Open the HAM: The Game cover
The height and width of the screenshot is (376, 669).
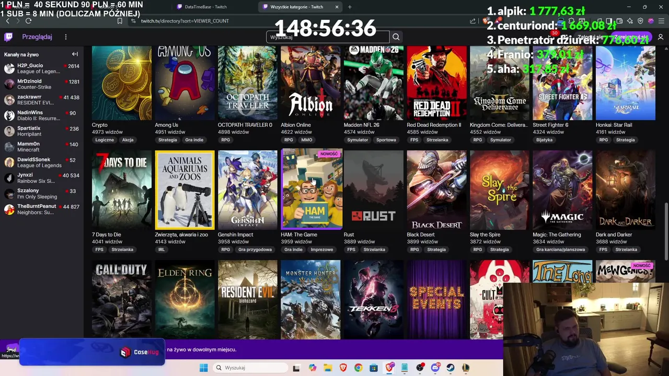tap(312, 189)
